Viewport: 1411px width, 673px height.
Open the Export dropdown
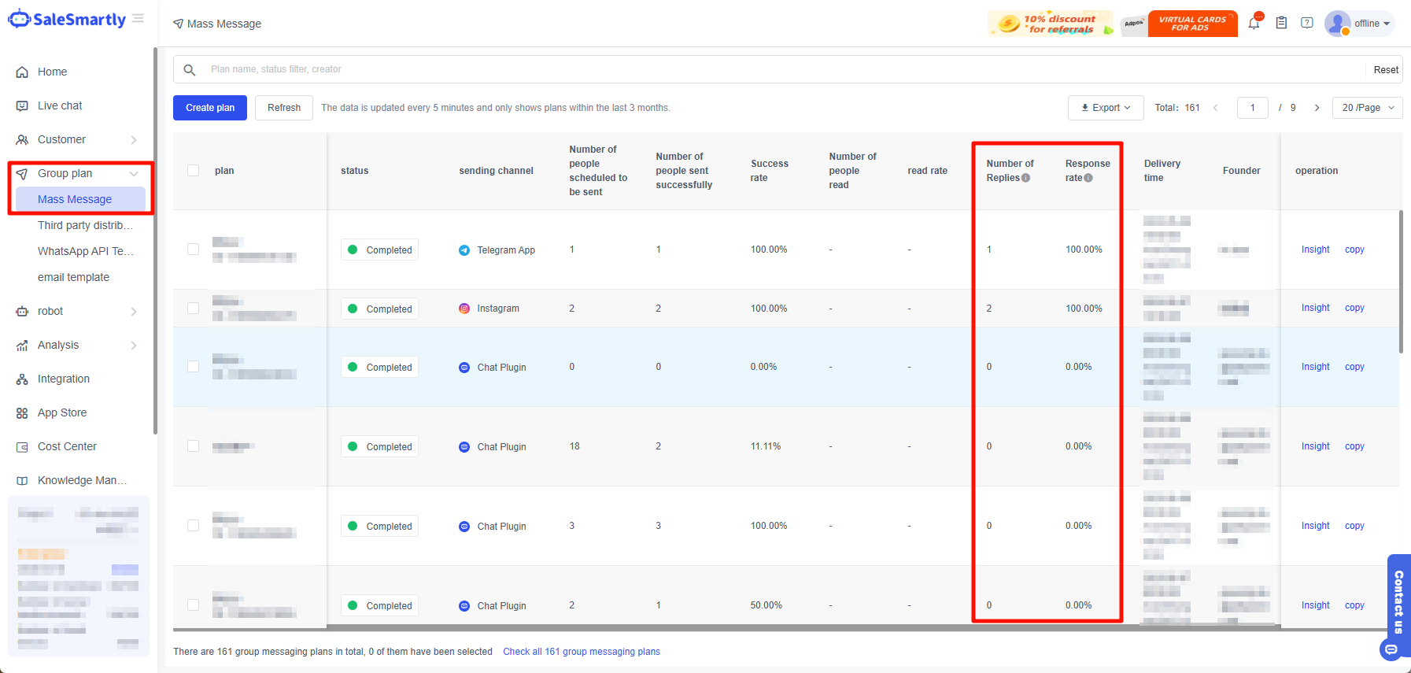click(1105, 108)
